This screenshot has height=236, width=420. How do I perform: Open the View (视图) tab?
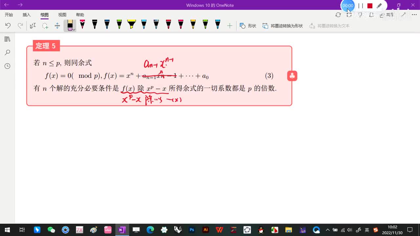pos(62,15)
